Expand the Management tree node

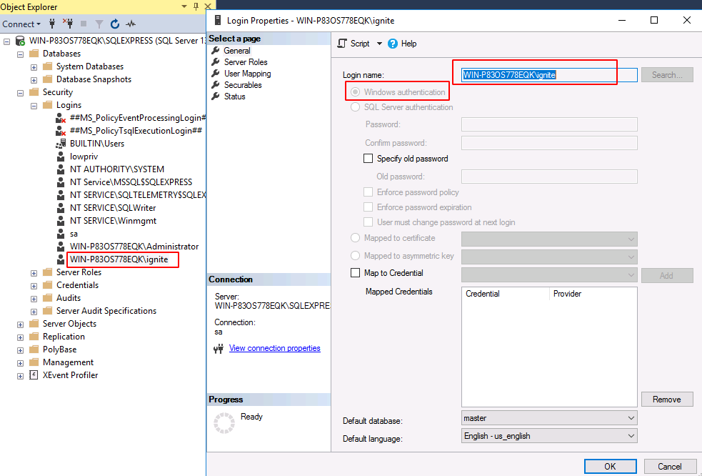click(20, 363)
